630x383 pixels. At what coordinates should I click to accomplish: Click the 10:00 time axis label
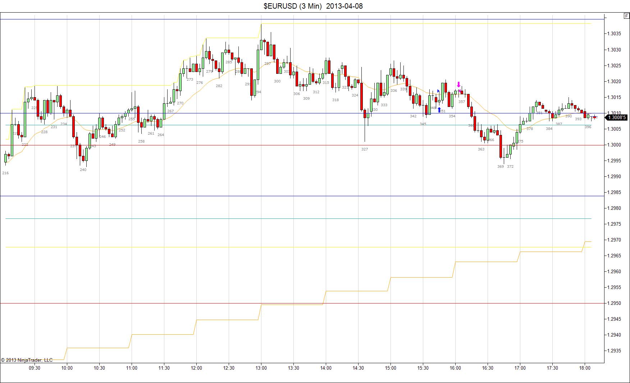point(67,368)
